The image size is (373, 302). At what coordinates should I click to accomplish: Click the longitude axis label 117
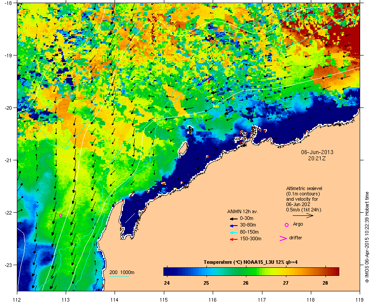click(x=262, y=300)
